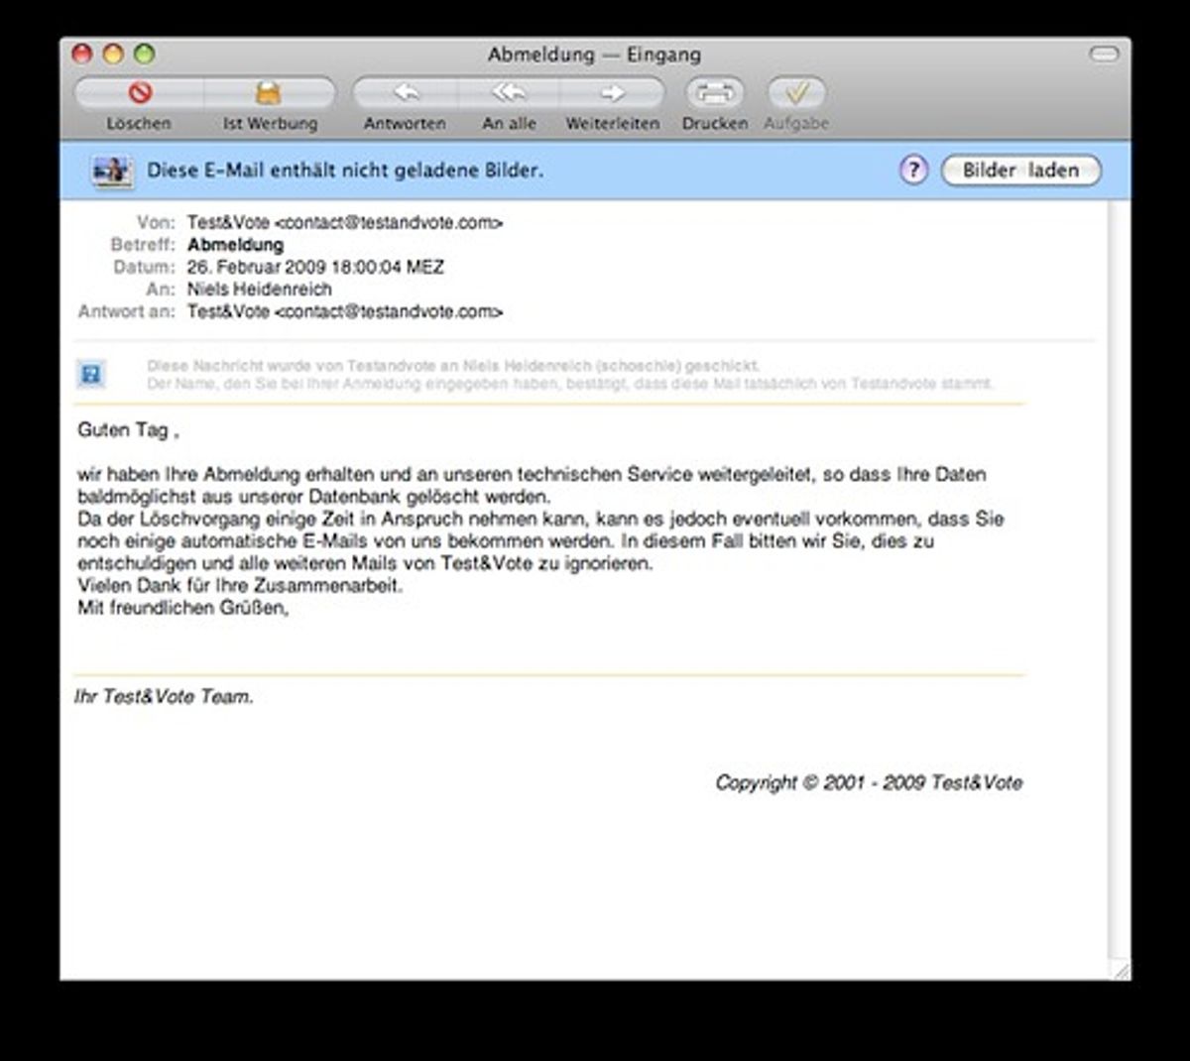Click sender address after Von
The width and height of the screenshot is (1190, 1061).
[x=345, y=223]
